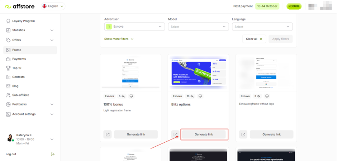
Task: Click the affstore logo
Action: point(20,6)
